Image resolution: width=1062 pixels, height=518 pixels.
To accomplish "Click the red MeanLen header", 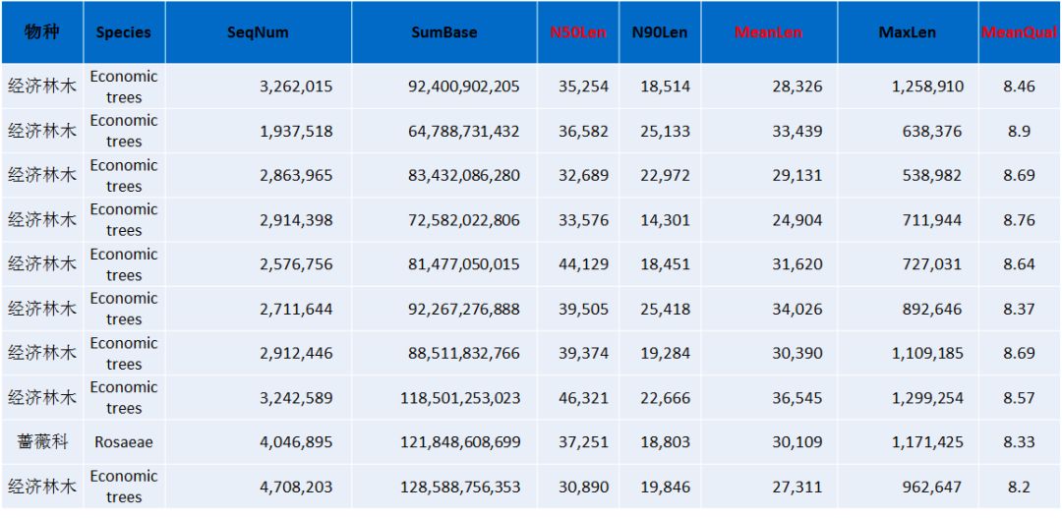I will pyautogui.click(x=768, y=32).
